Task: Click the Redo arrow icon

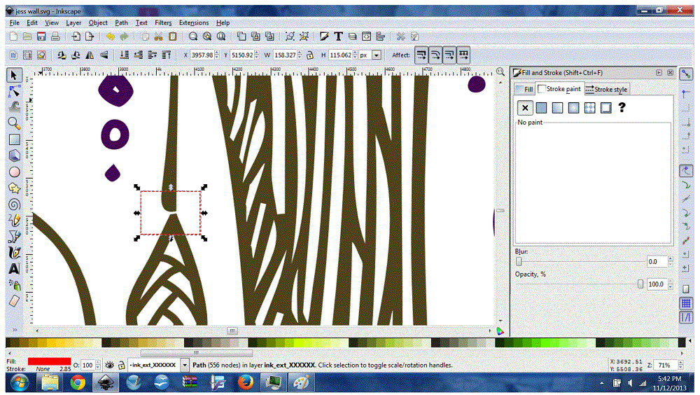Action: tap(124, 36)
